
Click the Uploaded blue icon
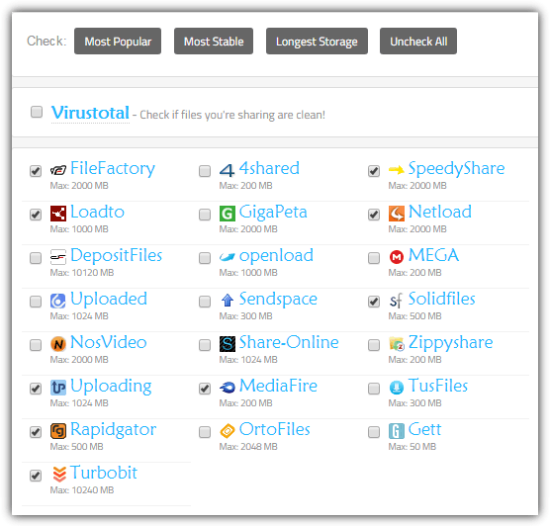point(58,301)
